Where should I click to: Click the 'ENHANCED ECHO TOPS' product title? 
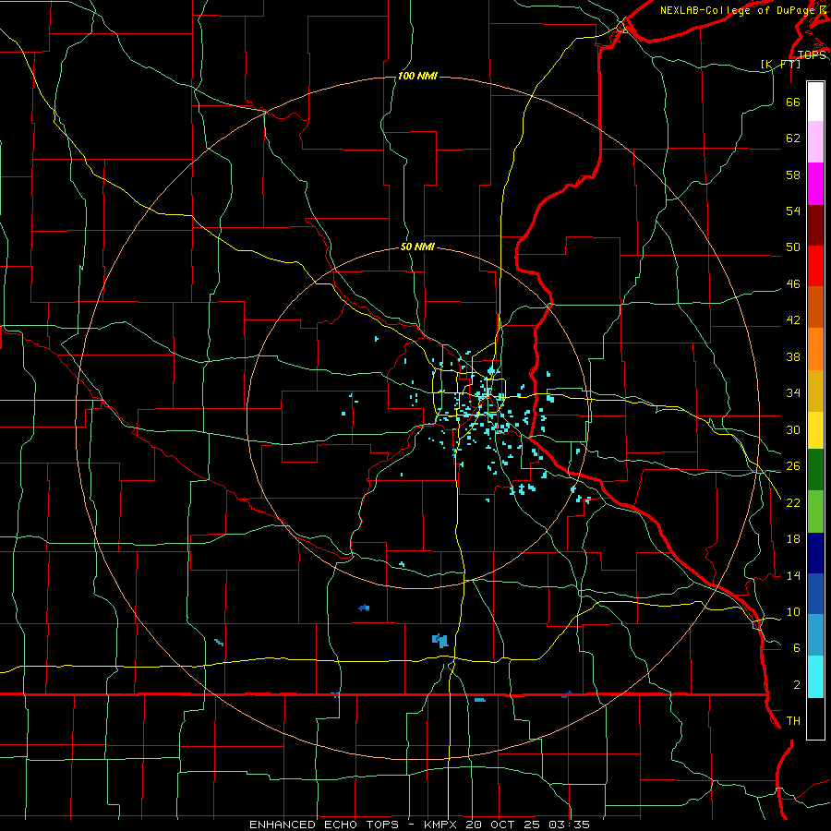pyautogui.click(x=324, y=825)
